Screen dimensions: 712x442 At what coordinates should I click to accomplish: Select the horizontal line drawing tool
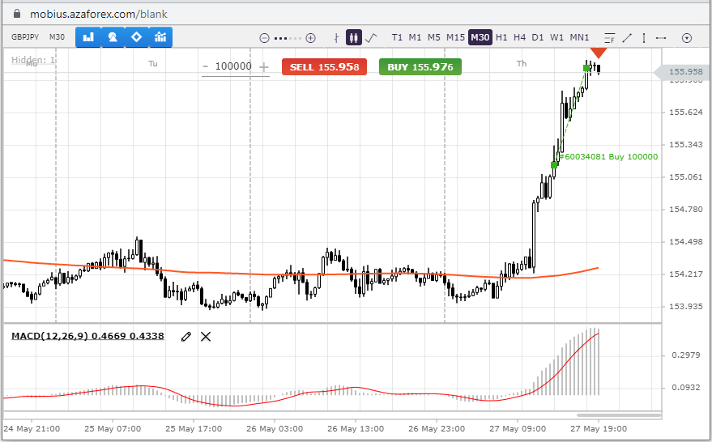(661, 37)
